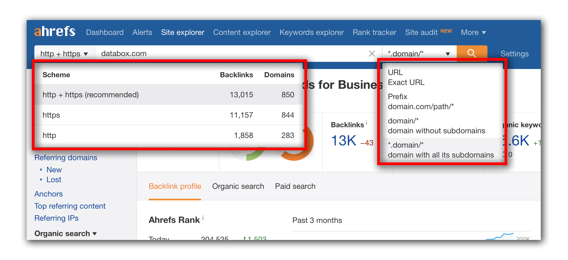
Task: Open Lost referring domains link
Action: (54, 180)
